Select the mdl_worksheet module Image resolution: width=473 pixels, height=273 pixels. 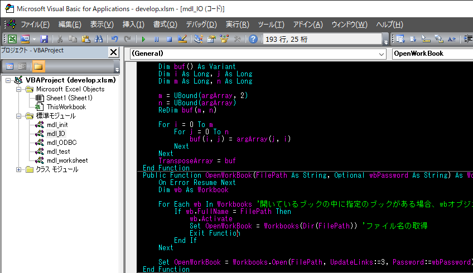(x=67, y=160)
